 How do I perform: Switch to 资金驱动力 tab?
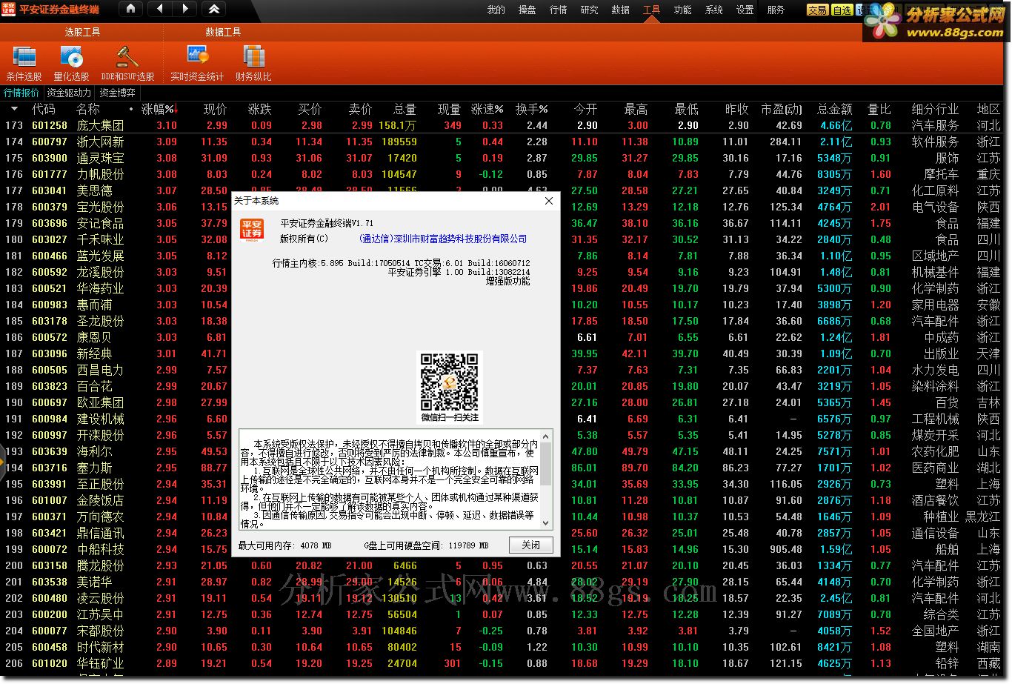click(69, 93)
